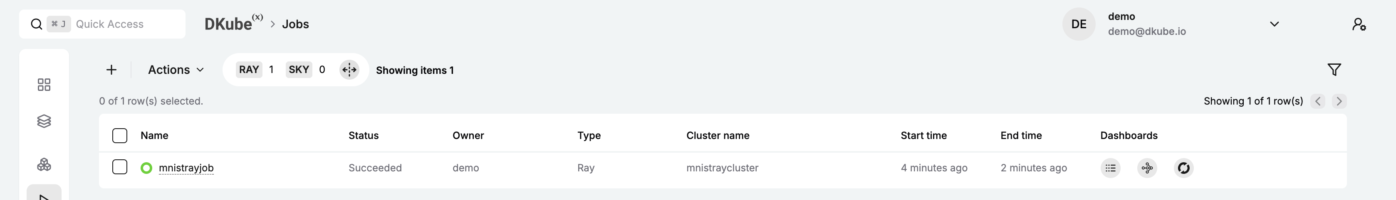Screen dimensions: 1396x200
Task: Click the expand columns arrows icon beside SKY
Action: [x=349, y=70]
